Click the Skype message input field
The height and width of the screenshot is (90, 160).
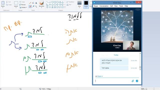point(113,81)
